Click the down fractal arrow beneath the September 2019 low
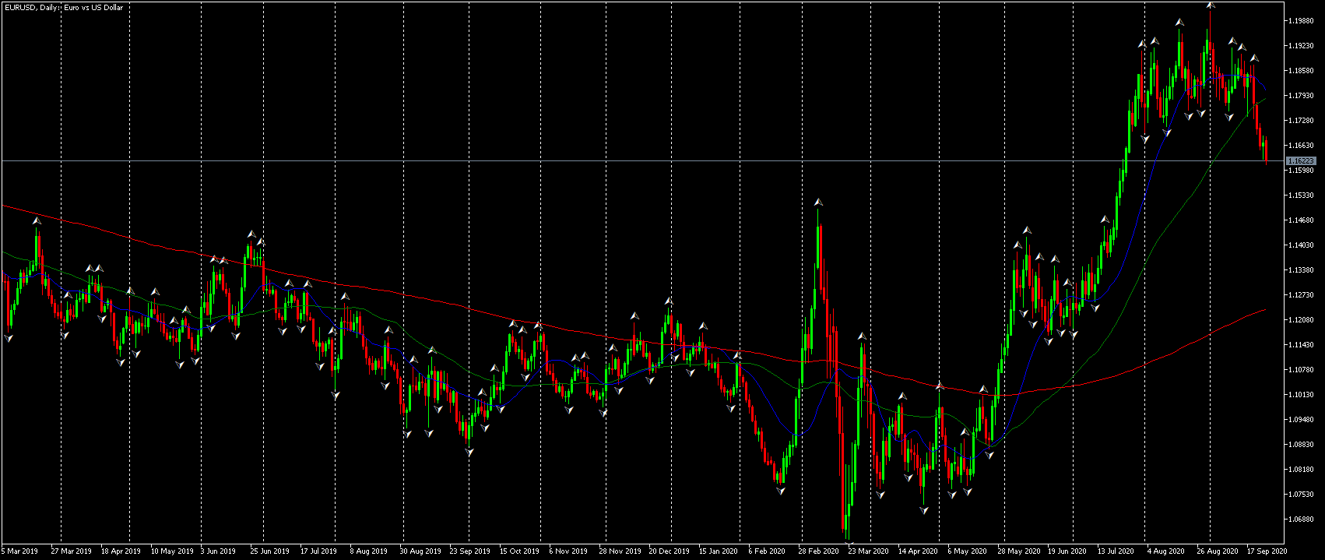 click(x=469, y=452)
